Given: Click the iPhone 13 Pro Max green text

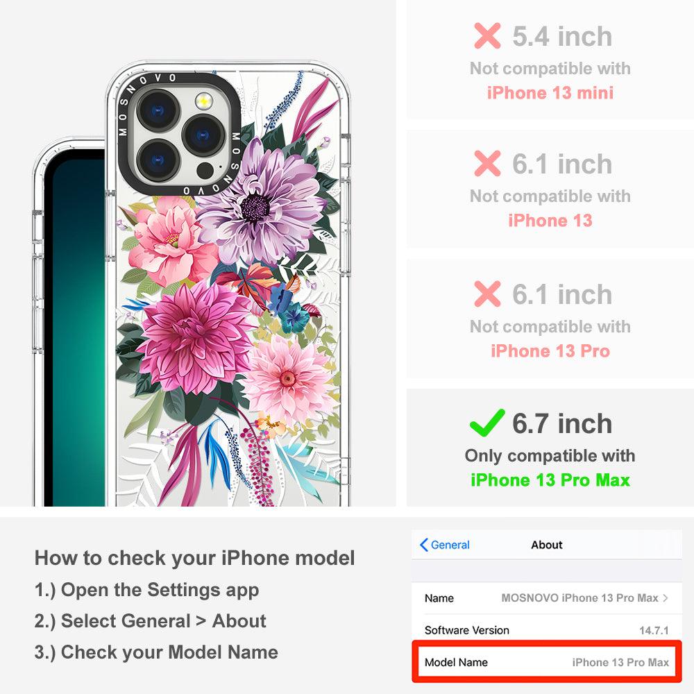Looking at the screenshot, I should (x=550, y=480).
